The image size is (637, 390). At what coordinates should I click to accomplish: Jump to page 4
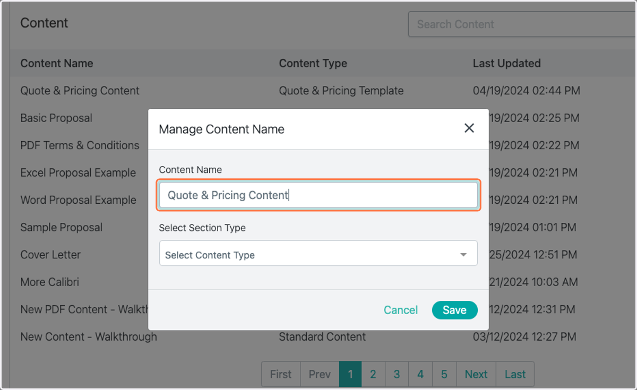420,374
